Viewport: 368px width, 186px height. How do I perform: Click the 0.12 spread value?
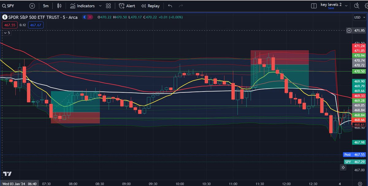pyautogui.click(x=22, y=25)
